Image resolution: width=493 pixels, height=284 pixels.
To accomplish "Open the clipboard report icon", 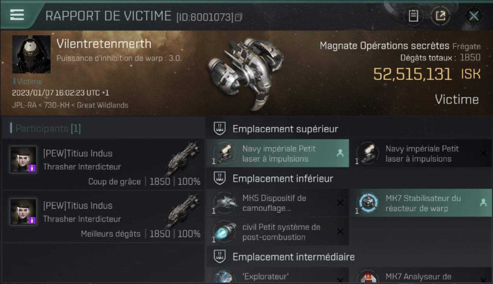I will 413,16.
